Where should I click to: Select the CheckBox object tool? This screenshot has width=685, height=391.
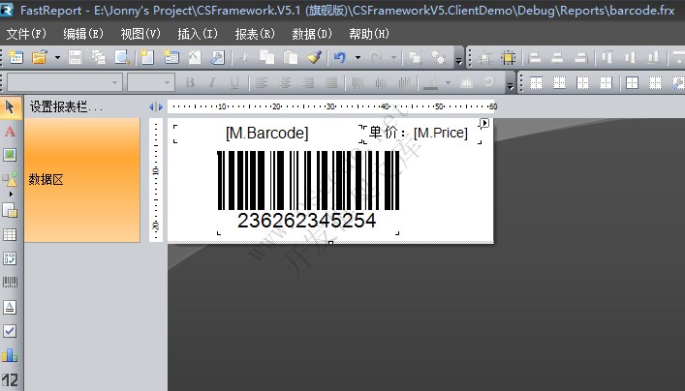[10, 331]
